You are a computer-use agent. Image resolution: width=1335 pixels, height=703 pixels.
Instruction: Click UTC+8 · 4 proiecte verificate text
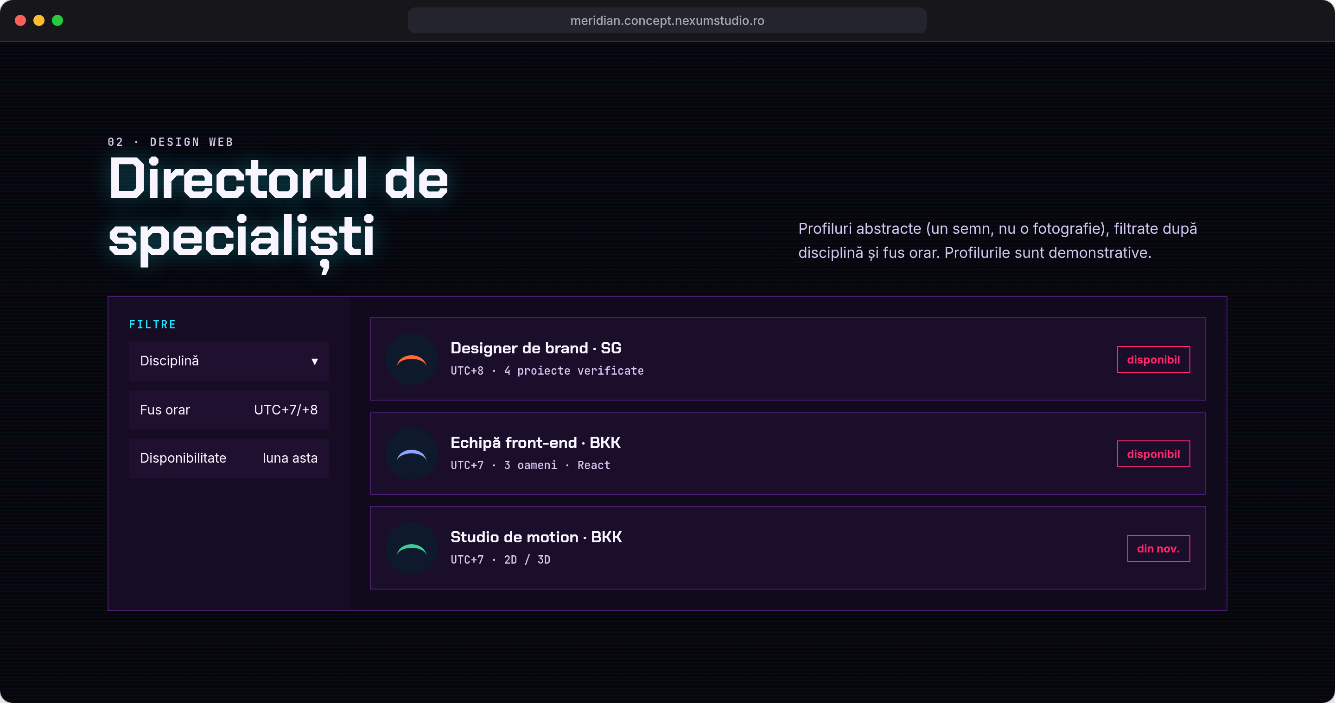coord(547,370)
